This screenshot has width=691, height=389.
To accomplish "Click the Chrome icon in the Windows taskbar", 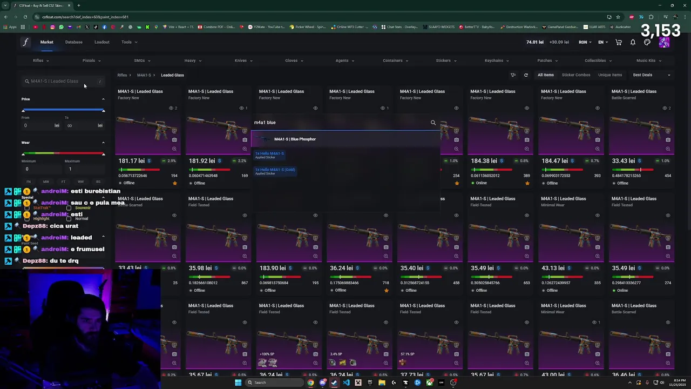I will click(310, 383).
